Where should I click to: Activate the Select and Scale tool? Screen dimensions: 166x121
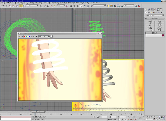click(52, 6)
